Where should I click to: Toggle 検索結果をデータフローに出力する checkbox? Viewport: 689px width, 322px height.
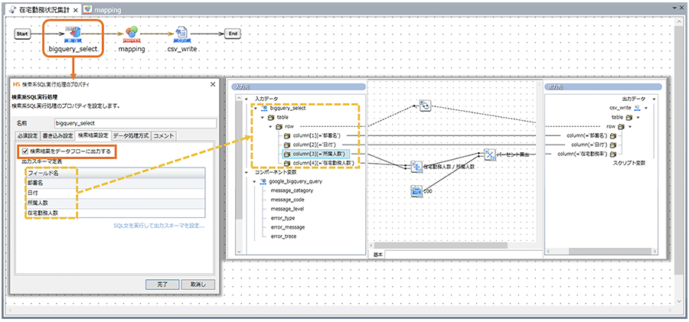[25, 151]
